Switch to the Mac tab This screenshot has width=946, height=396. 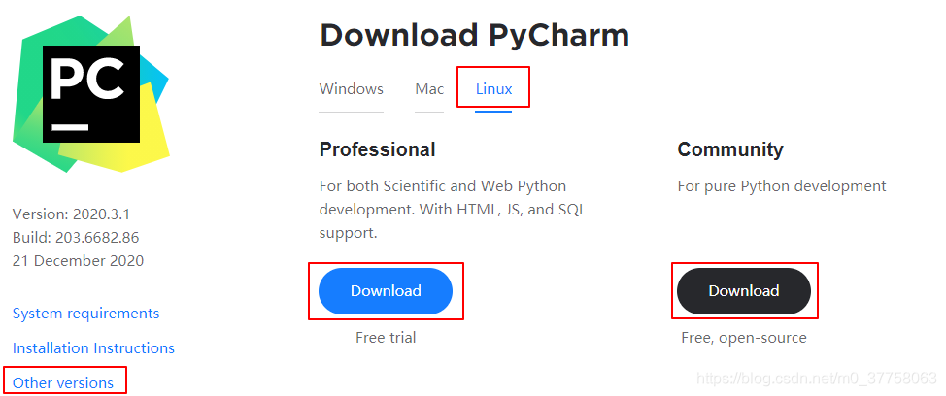(x=429, y=89)
